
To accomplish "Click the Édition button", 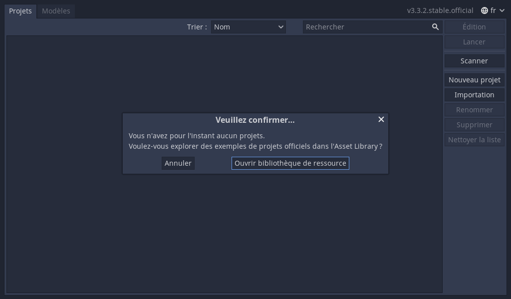I will click(x=474, y=27).
